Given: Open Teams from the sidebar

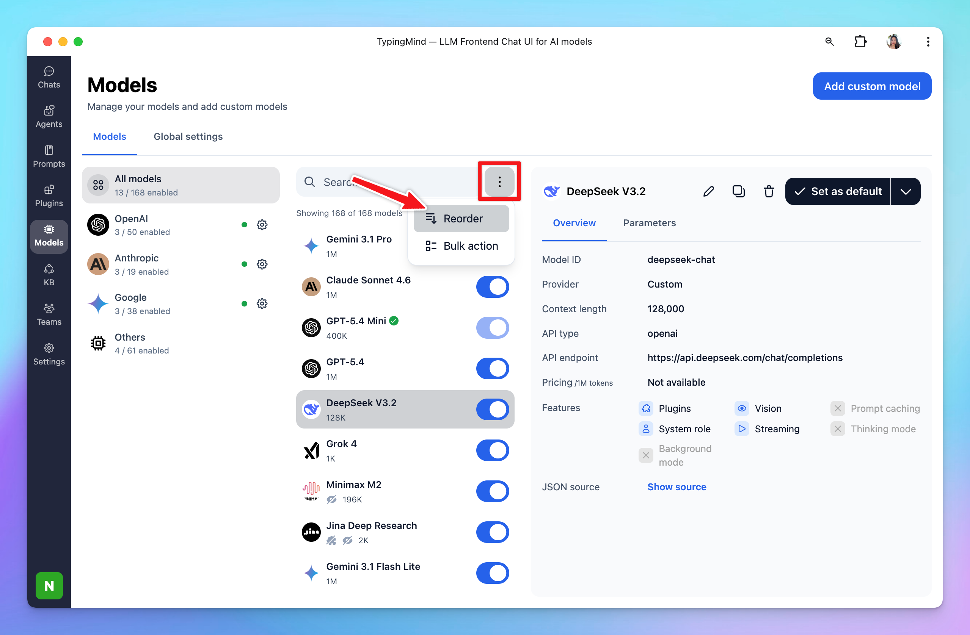Looking at the screenshot, I should (49, 314).
